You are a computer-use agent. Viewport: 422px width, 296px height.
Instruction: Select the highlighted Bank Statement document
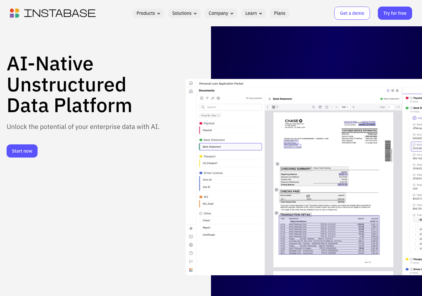[230, 147]
